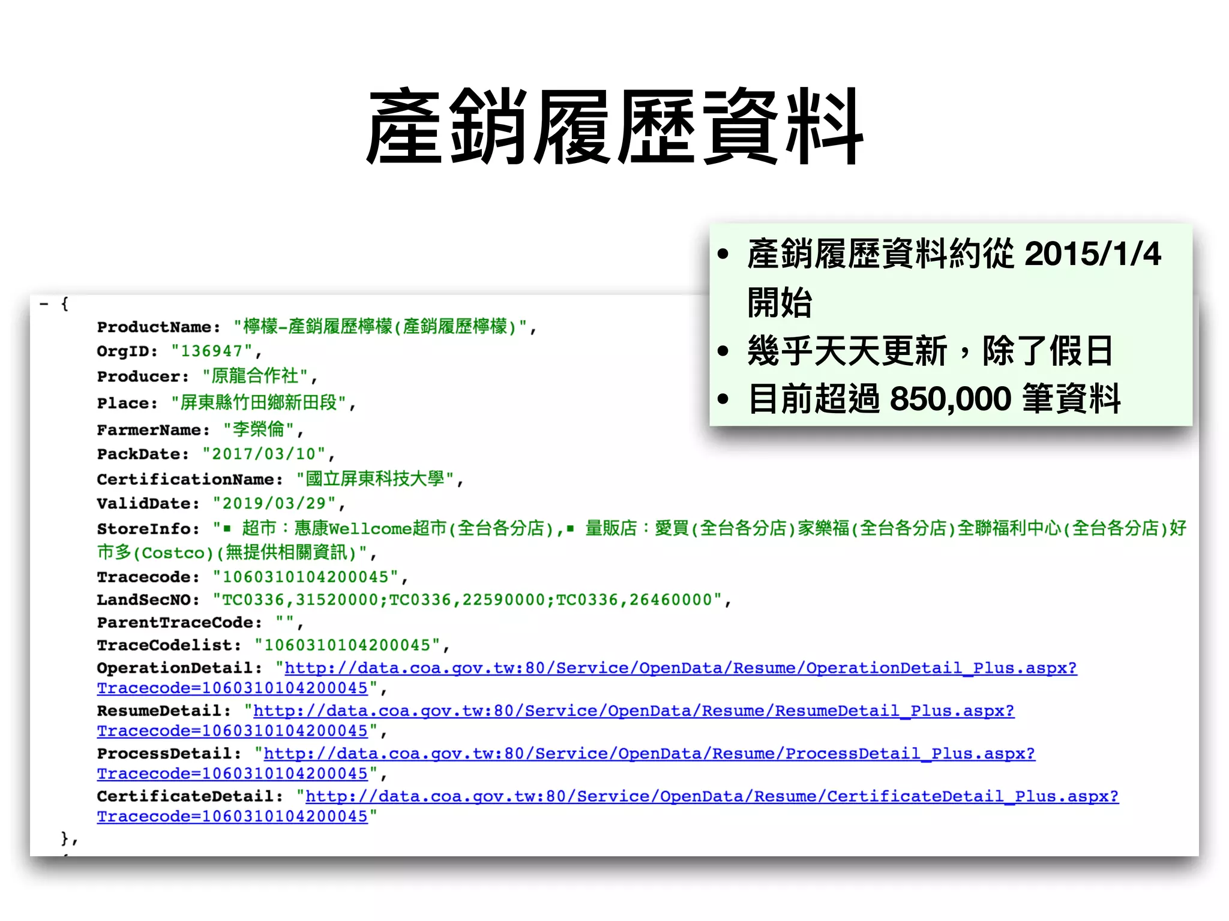Image resolution: width=1229 pixels, height=921 pixels.
Task: Click the ValidDate value 2019/03/29
Action: 274,504
